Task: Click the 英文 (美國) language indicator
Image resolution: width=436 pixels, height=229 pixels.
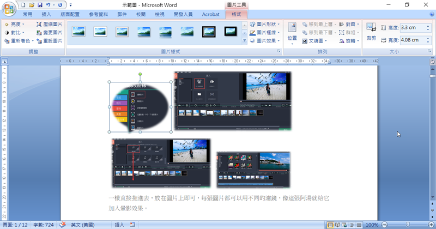Action: coord(83,225)
